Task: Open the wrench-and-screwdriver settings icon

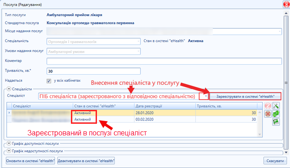Action: pos(276,106)
